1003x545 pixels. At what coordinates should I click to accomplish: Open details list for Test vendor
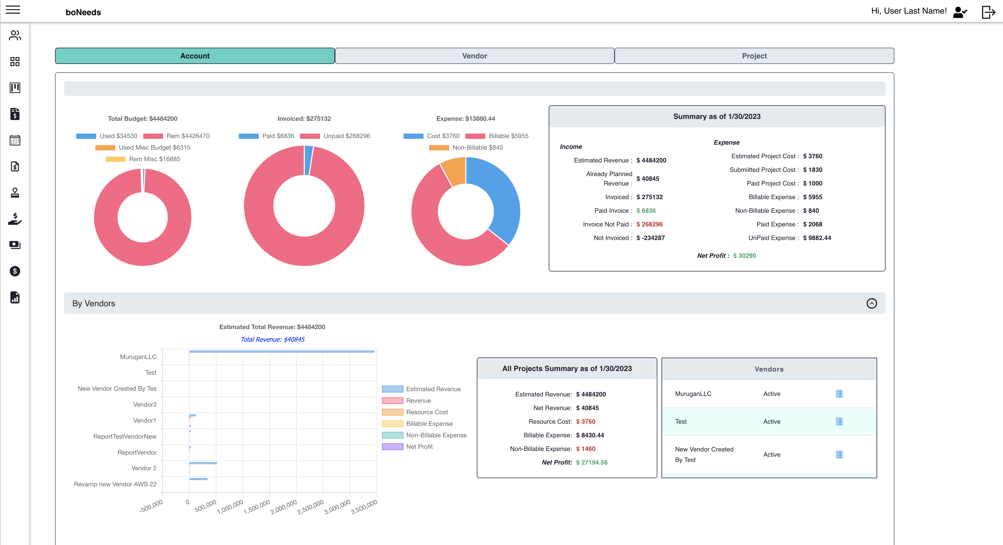click(839, 421)
